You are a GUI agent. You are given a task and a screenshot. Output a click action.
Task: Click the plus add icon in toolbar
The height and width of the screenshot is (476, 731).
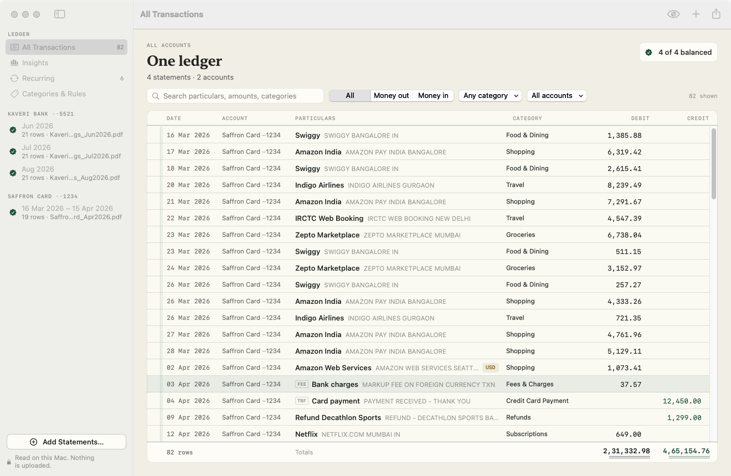(x=696, y=14)
